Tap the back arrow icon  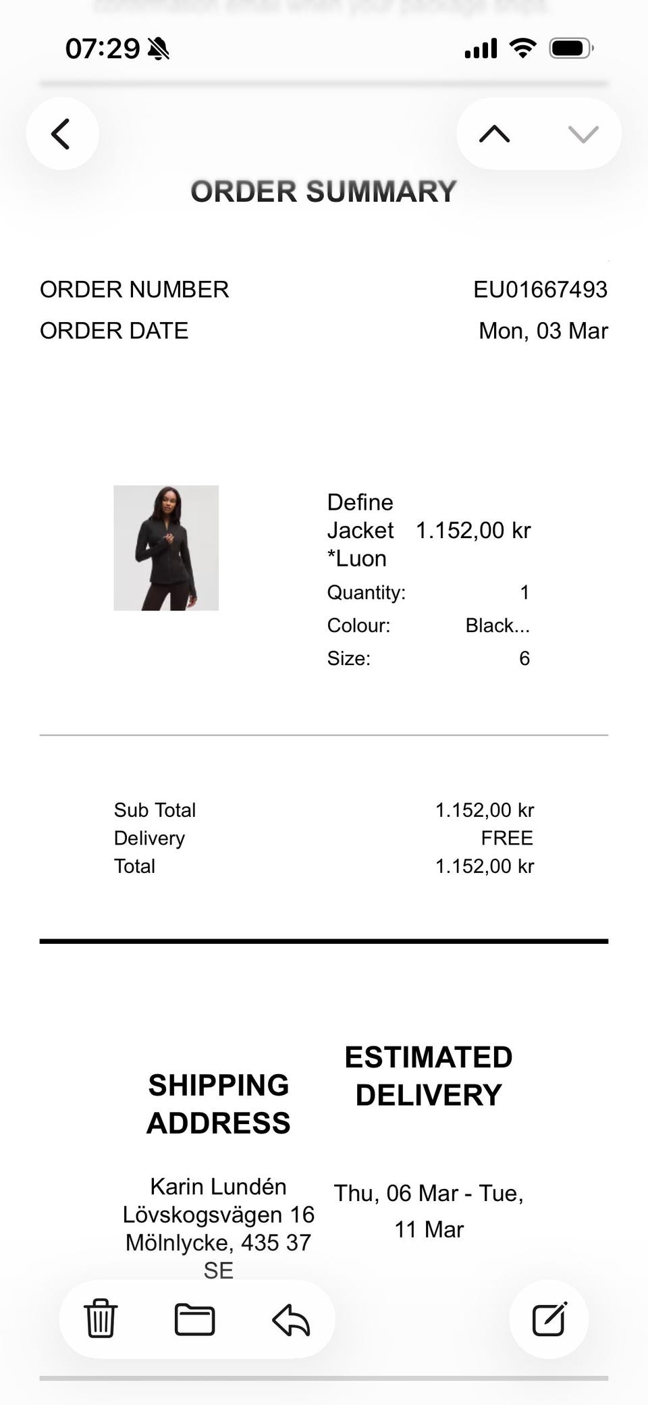(61, 134)
